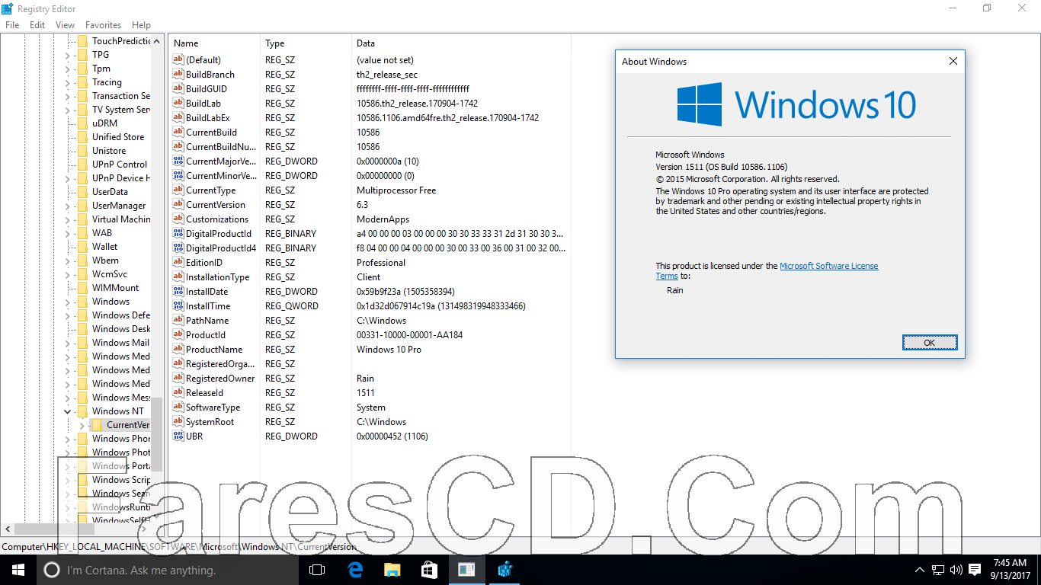Viewport: 1041px width, 585px height.
Task: Select the ReleaseId value name
Action: point(205,393)
